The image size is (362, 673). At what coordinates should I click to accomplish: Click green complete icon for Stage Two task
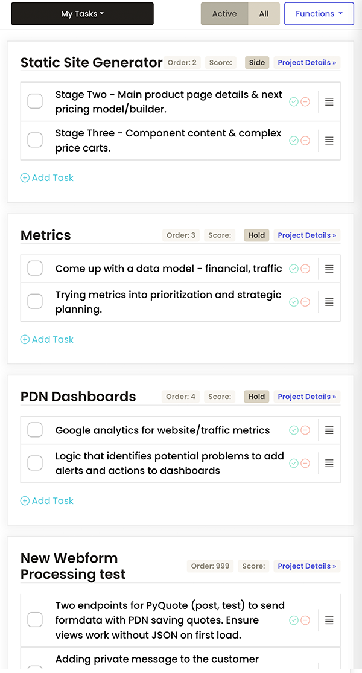coord(294,102)
